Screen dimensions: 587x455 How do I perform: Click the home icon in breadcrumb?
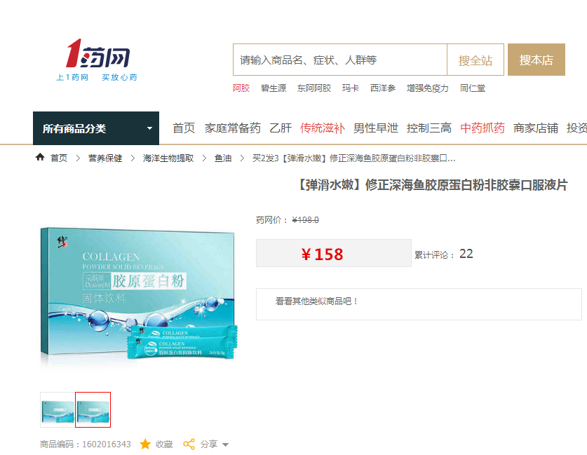pyautogui.click(x=40, y=158)
